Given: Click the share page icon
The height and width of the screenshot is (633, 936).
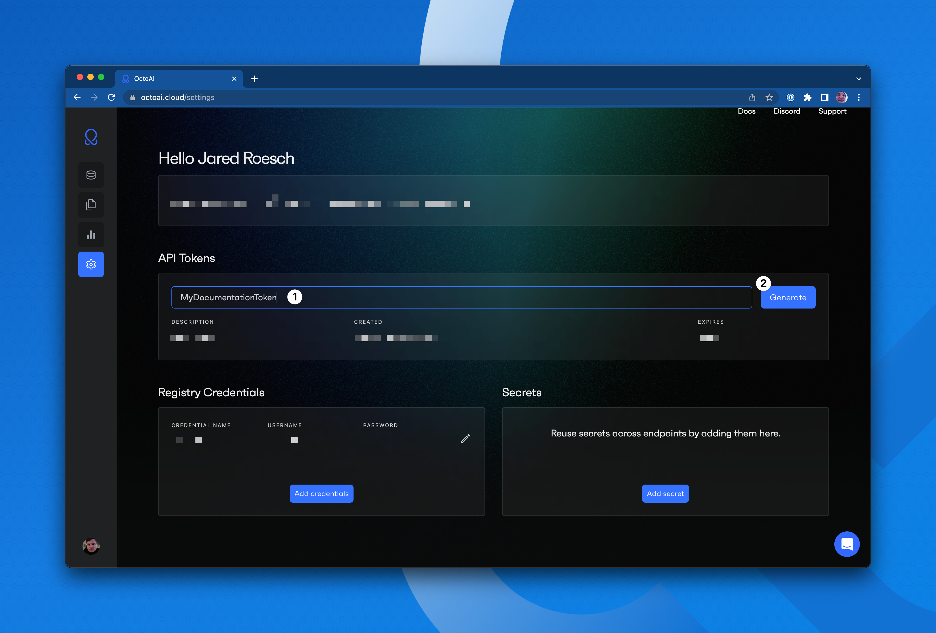Looking at the screenshot, I should [x=752, y=97].
